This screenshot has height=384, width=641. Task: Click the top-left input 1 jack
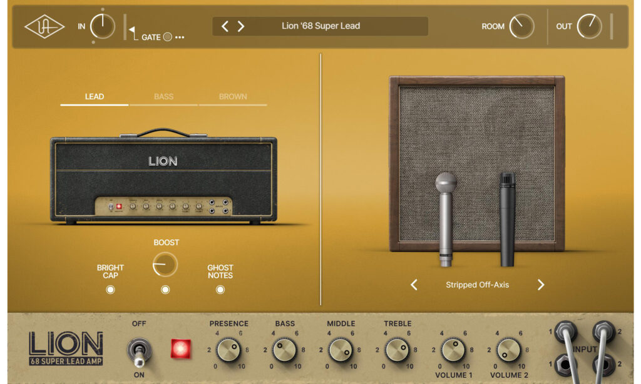pos(567,331)
